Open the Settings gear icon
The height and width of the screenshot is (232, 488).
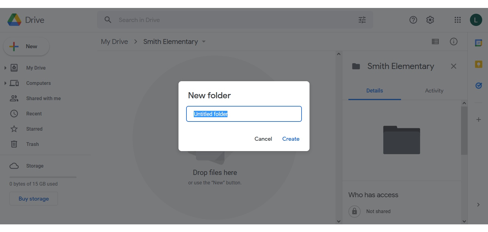tap(430, 20)
